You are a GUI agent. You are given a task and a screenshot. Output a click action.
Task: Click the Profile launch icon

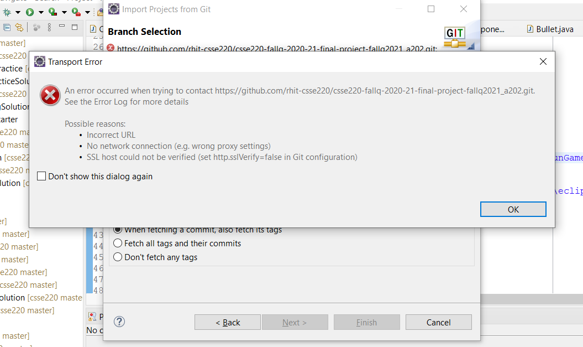coord(75,13)
